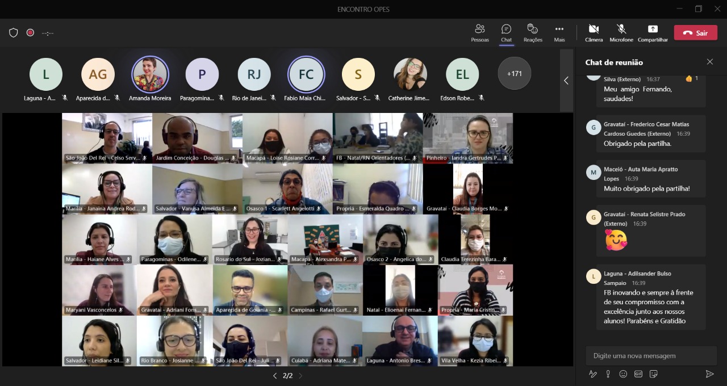Select Amanda Moreira's participant avatar
The width and height of the screenshot is (727, 386).
pyautogui.click(x=150, y=74)
